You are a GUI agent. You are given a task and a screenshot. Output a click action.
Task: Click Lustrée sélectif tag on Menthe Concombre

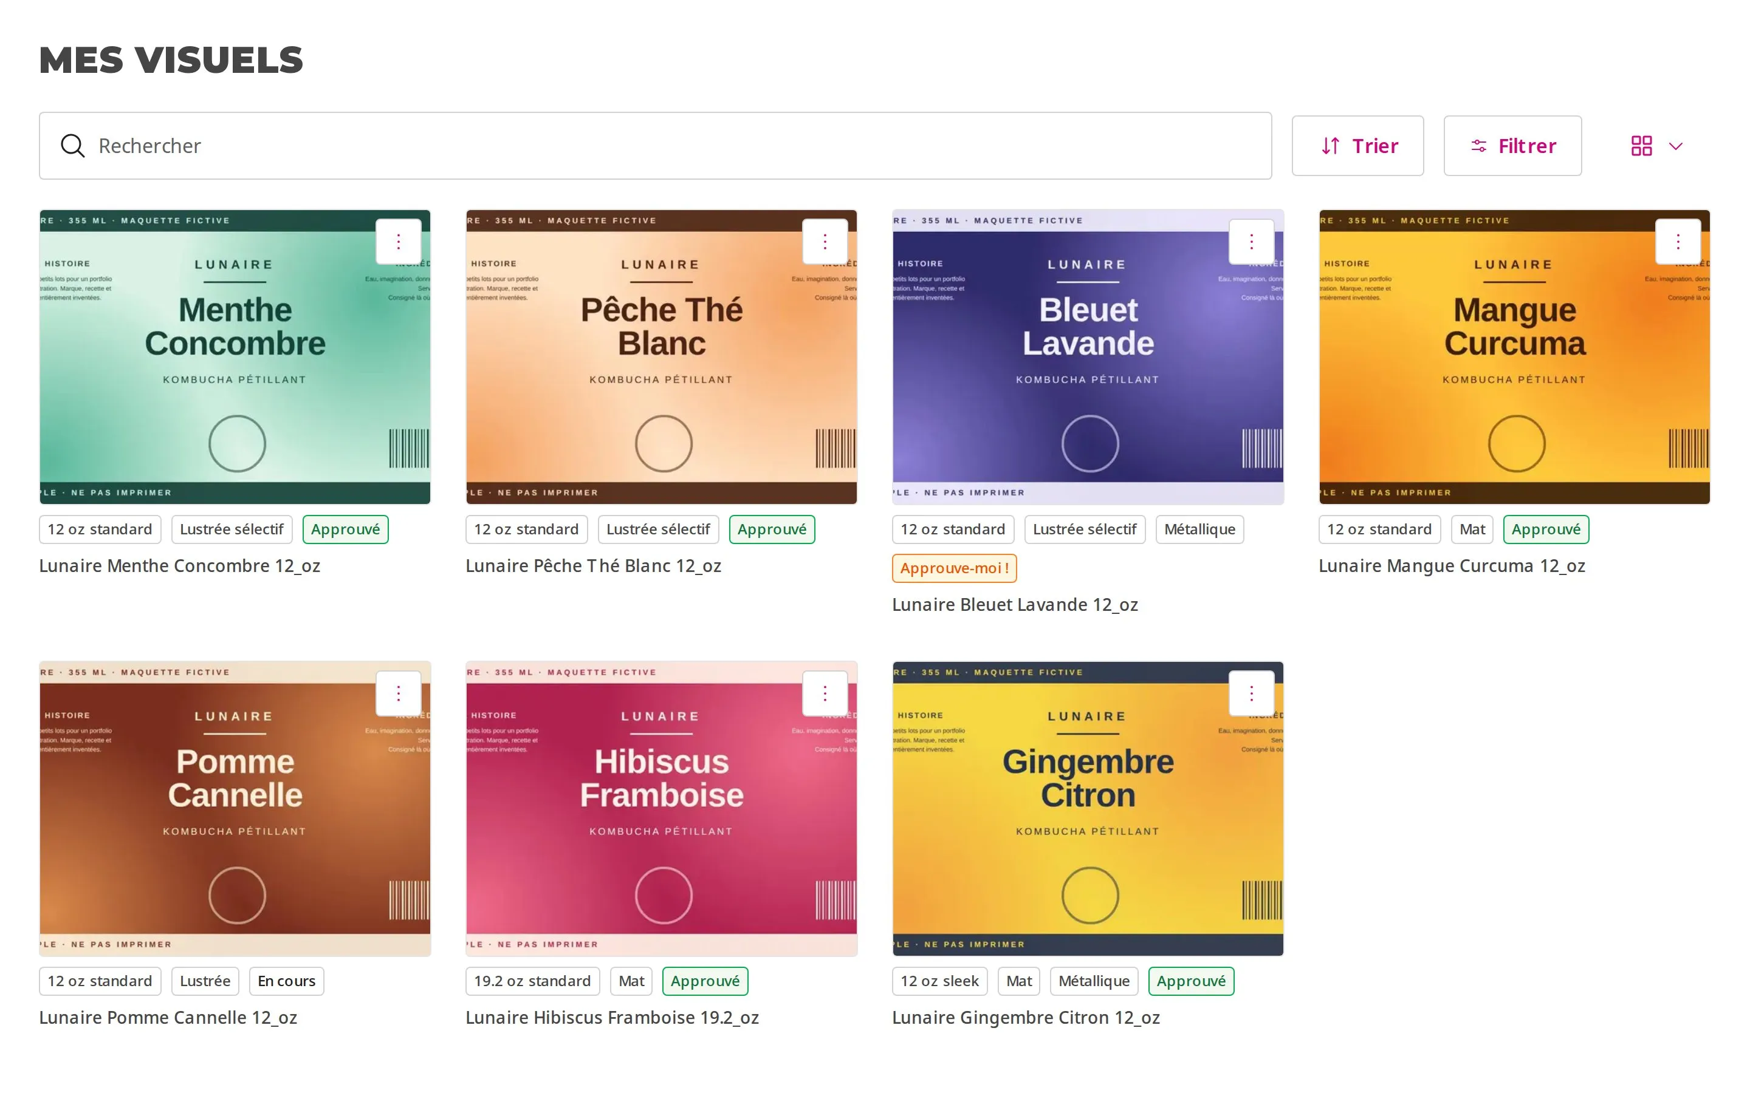232,529
